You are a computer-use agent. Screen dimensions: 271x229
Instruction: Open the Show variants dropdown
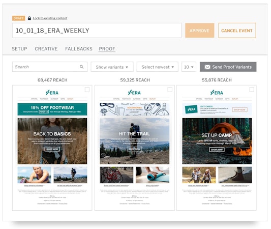[112, 67]
